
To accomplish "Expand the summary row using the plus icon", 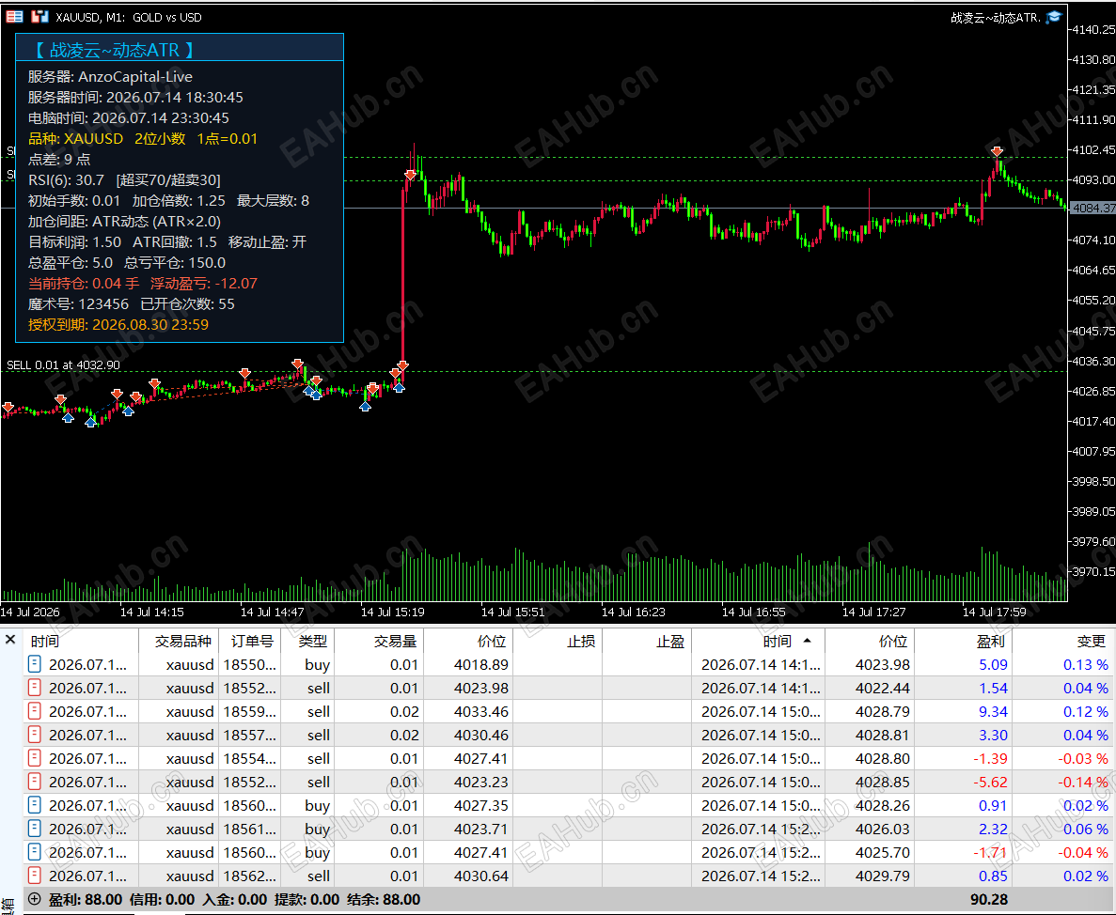I will click(x=34, y=899).
